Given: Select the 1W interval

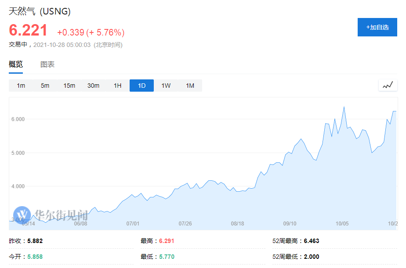Looking at the screenshot, I should [x=166, y=86].
